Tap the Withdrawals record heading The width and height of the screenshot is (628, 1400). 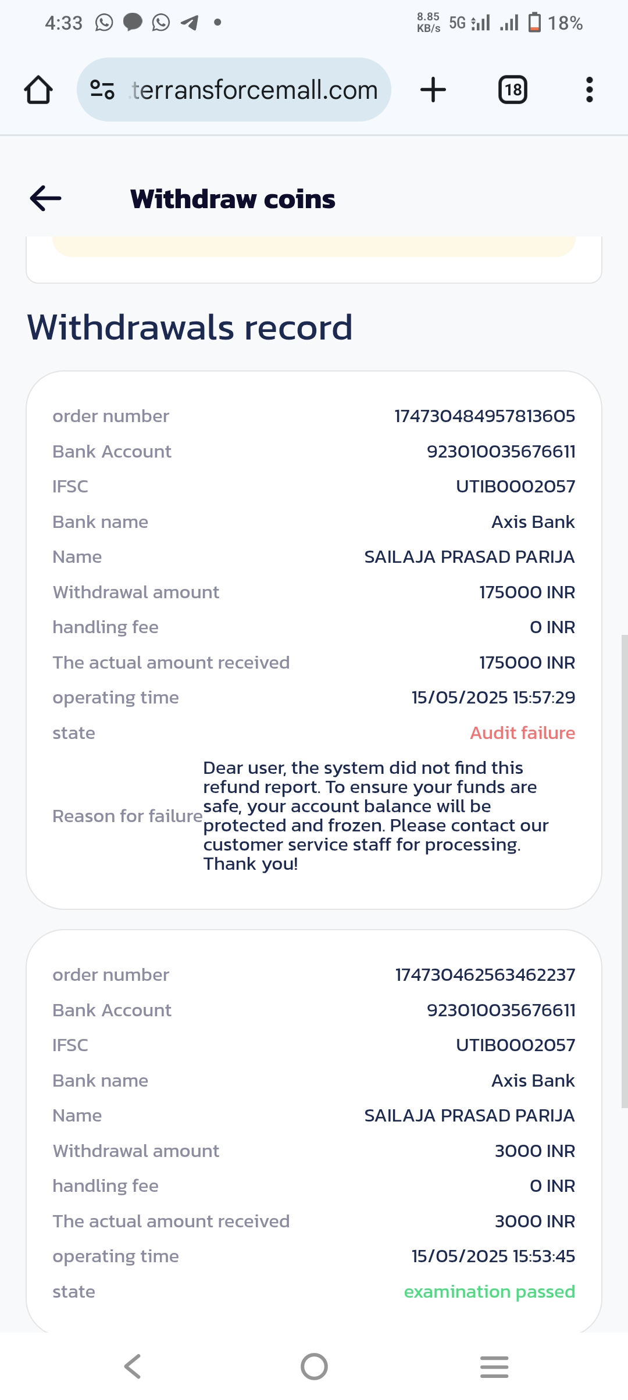point(190,327)
